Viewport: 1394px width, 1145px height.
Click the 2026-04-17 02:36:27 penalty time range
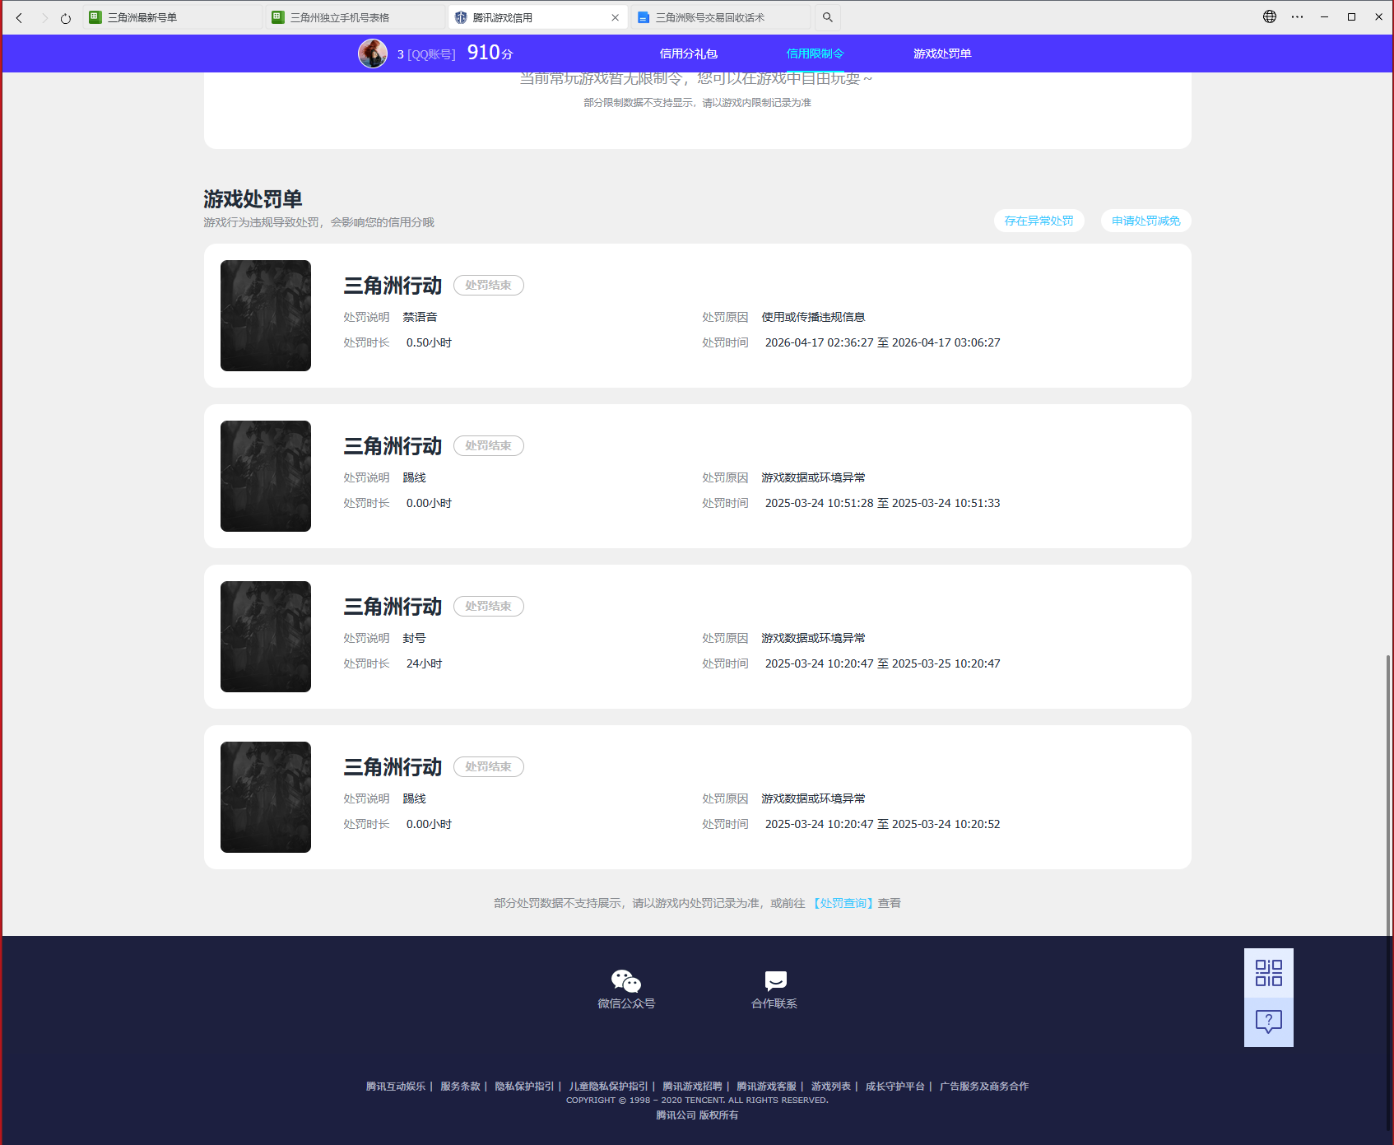(x=882, y=342)
